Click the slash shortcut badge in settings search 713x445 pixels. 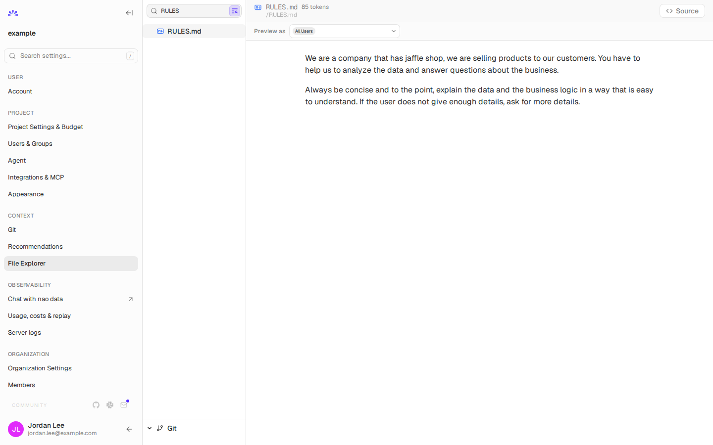(130, 56)
